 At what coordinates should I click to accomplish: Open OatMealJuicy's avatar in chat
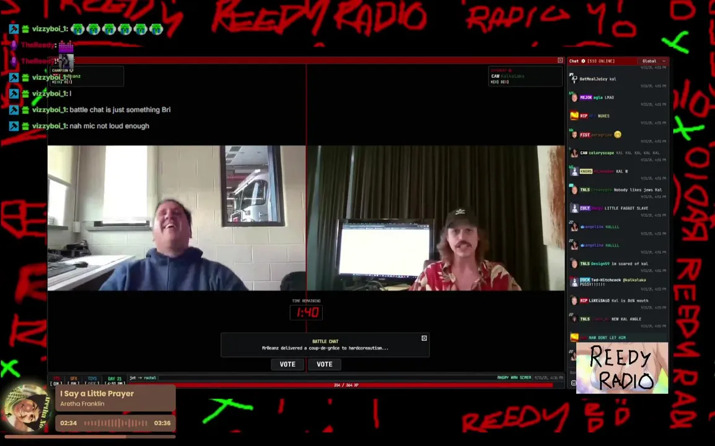tap(574, 79)
